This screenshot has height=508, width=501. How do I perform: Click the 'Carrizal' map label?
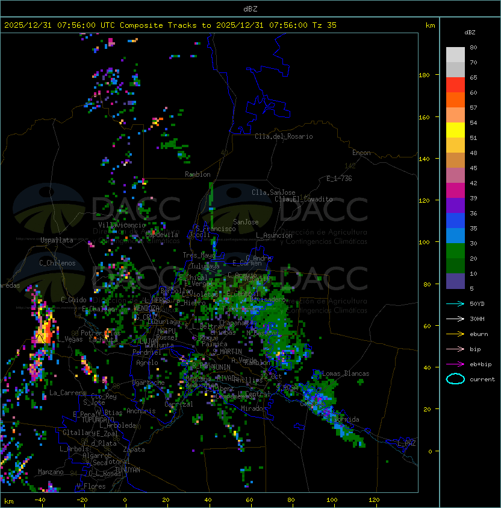(179, 404)
